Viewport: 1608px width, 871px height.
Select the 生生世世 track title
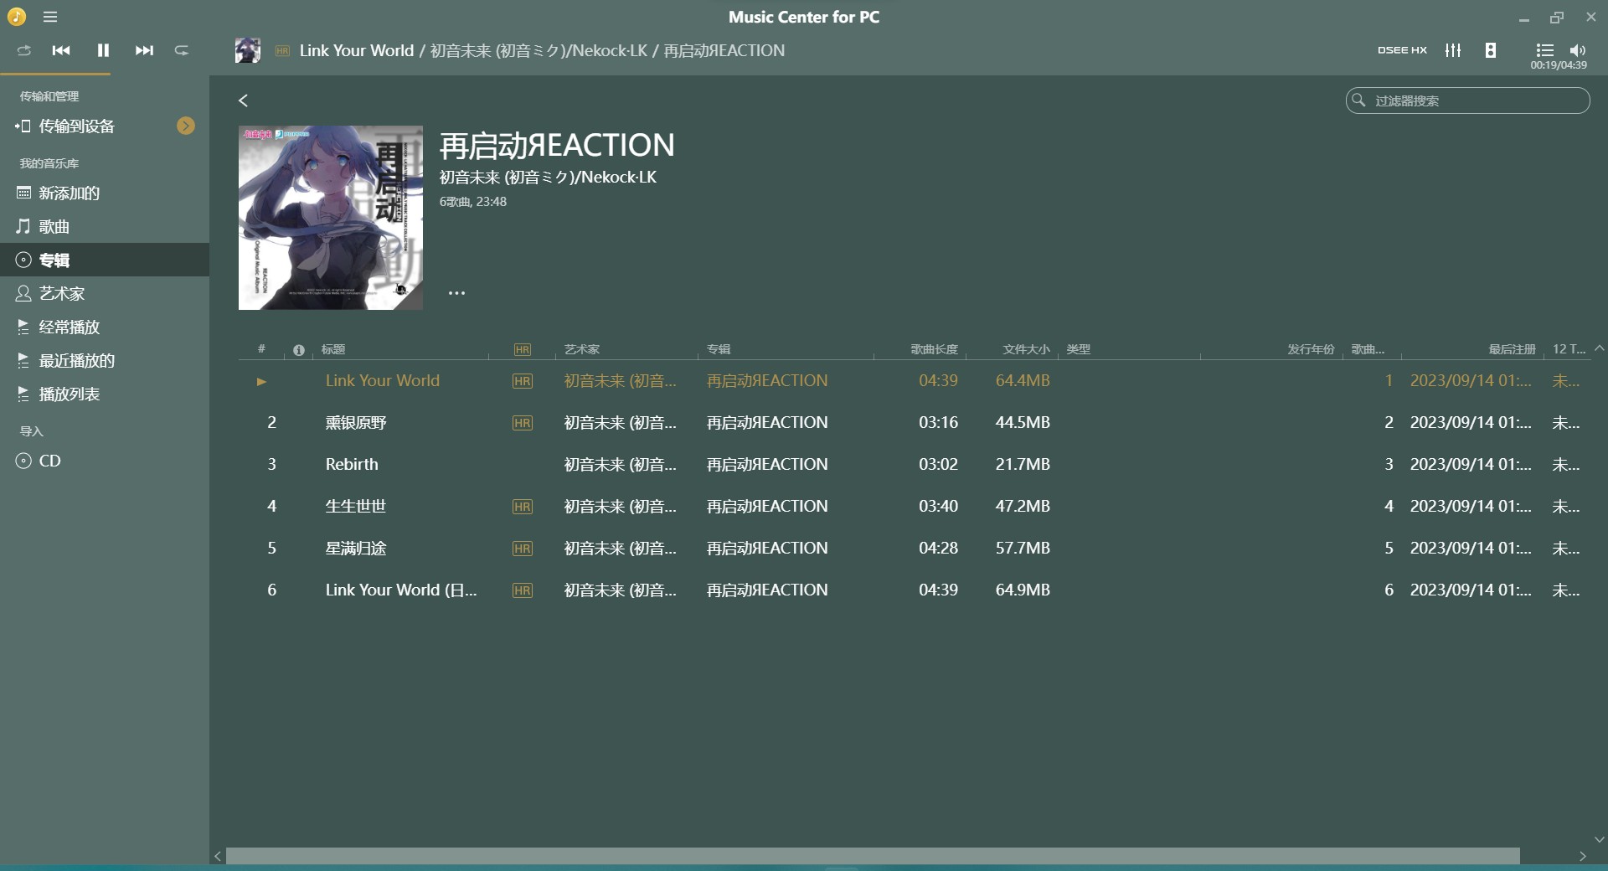[356, 506]
